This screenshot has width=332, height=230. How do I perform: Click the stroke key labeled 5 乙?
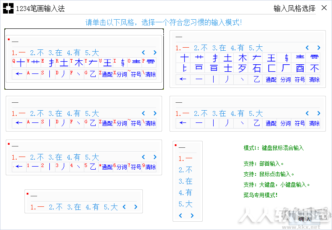91,167
